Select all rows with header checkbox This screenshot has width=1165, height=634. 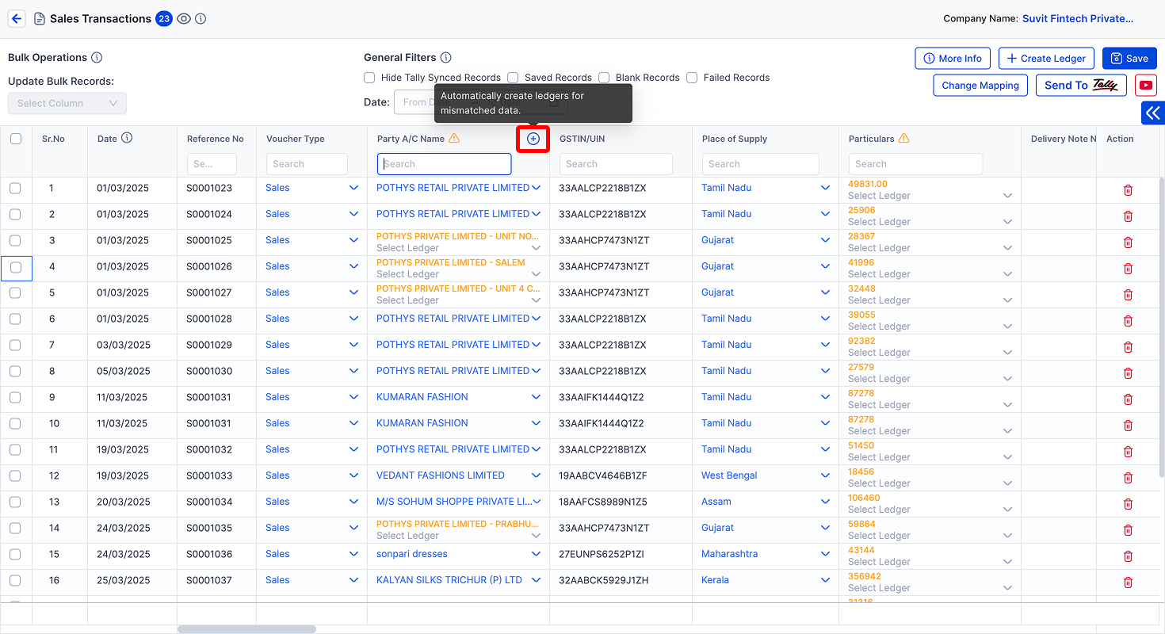tap(16, 139)
